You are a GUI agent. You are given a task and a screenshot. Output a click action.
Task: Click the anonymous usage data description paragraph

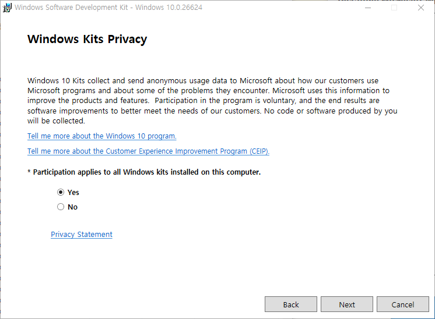210,101
